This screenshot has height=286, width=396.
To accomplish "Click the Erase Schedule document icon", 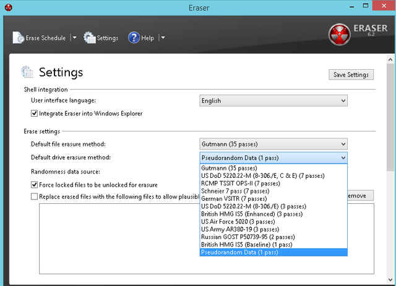I will 18,38.
